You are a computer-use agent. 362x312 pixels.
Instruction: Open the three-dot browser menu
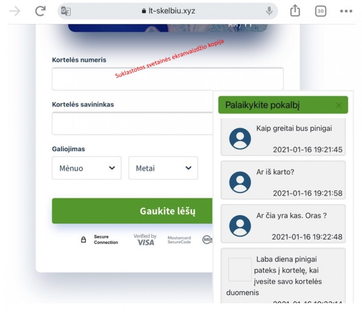click(346, 11)
